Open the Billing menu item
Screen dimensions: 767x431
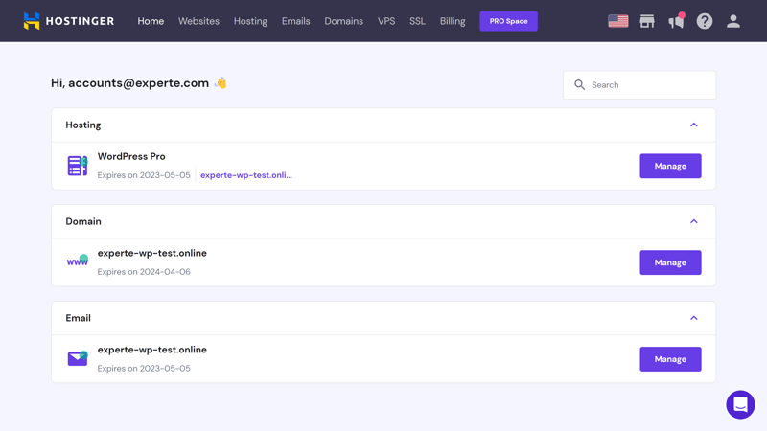pyautogui.click(x=453, y=21)
